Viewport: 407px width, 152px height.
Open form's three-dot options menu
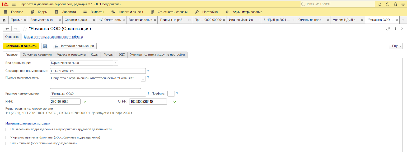(395, 29)
